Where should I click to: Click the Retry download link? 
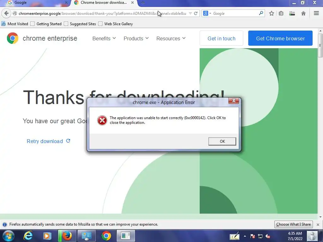pyautogui.click(x=48, y=141)
